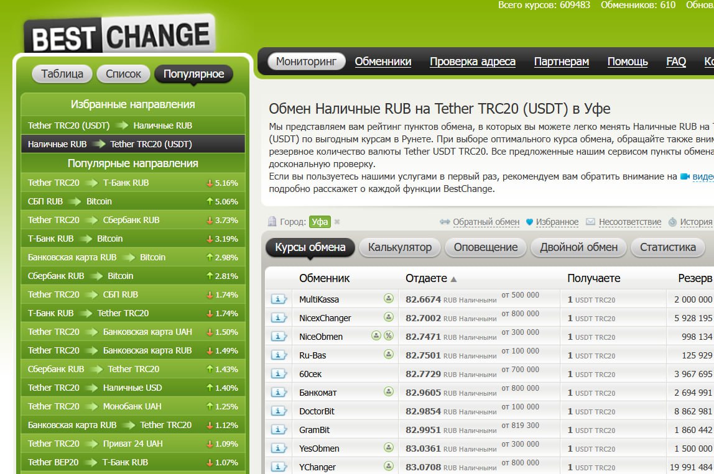
Task: Click the Избранное link
Action: click(x=557, y=222)
